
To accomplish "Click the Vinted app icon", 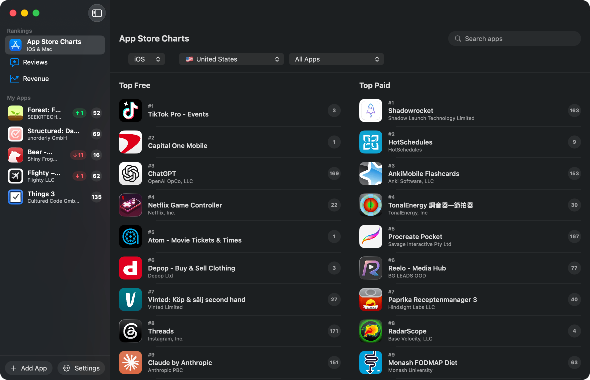I will click(x=130, y=299).
